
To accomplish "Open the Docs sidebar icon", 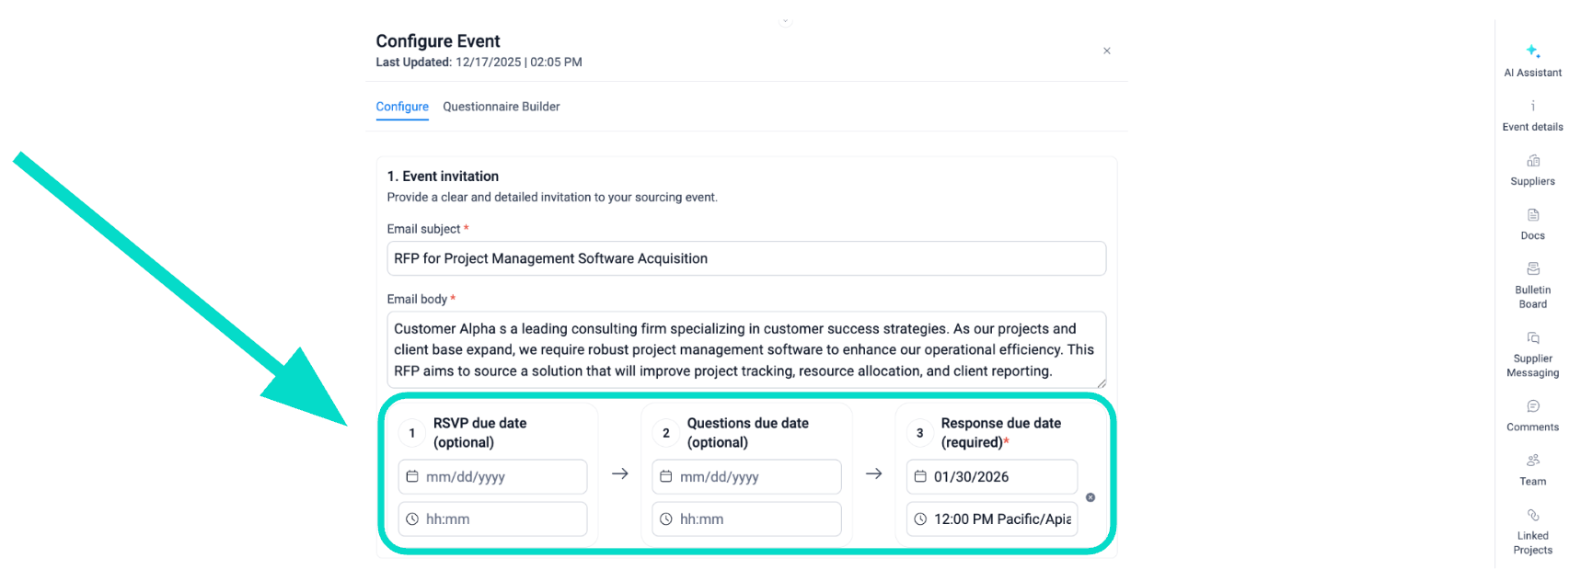I will coord(1532,215).
